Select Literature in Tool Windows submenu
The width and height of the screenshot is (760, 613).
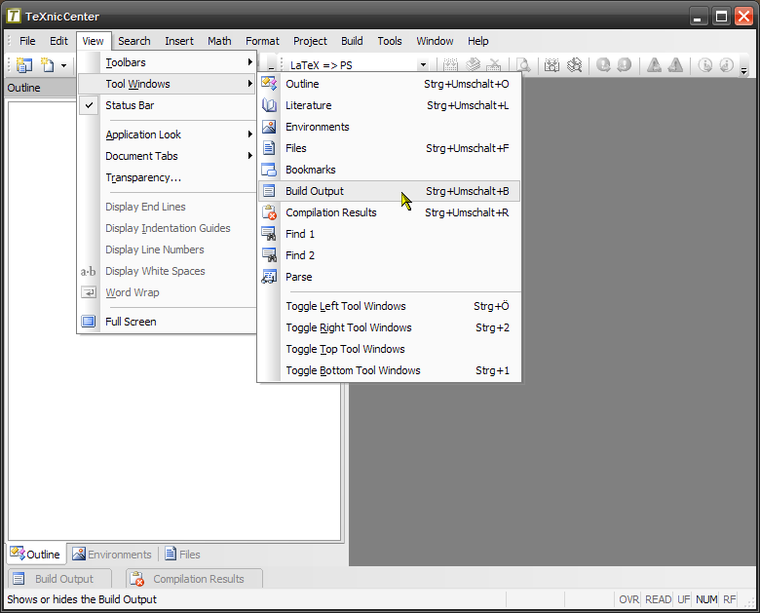(x=389, y=105)
